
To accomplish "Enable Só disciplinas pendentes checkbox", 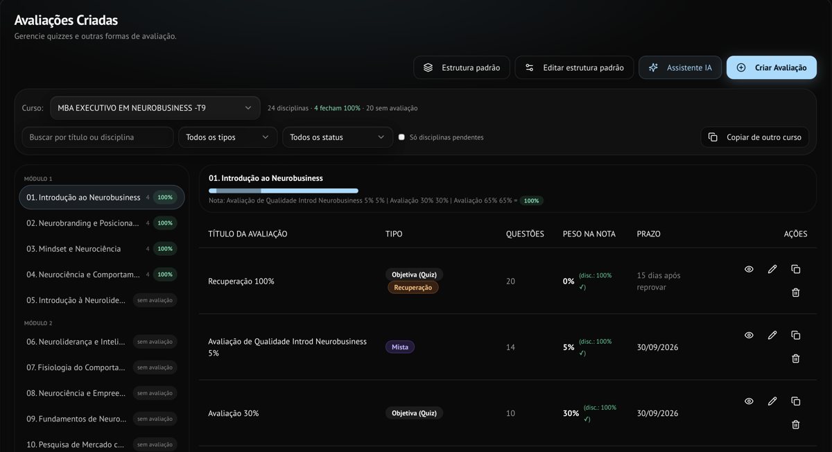I will point(401,137).
